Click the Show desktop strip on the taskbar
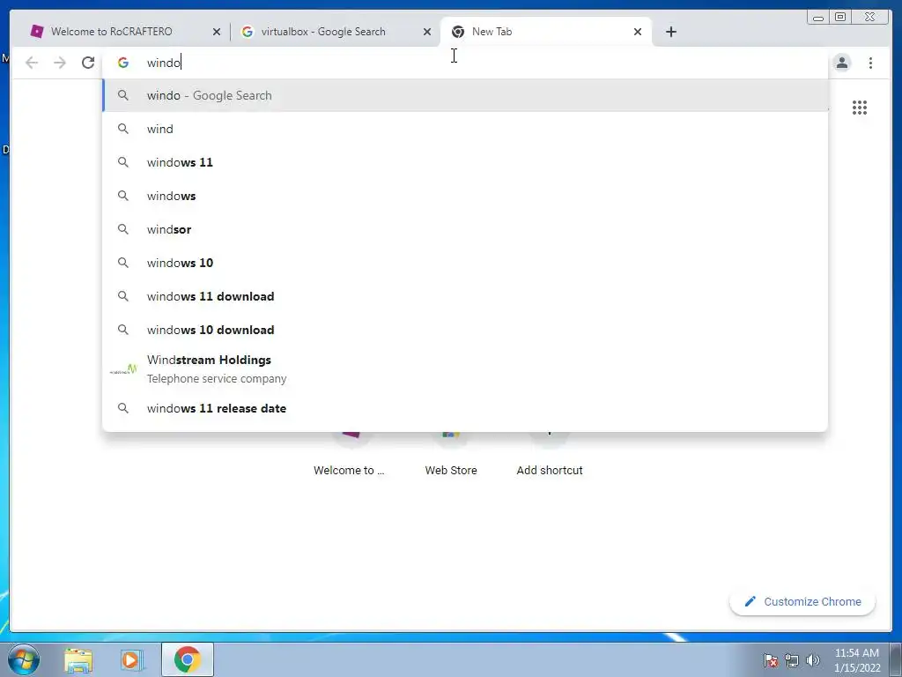Screen dimensions: 902x677 click(x=896, y=659)
